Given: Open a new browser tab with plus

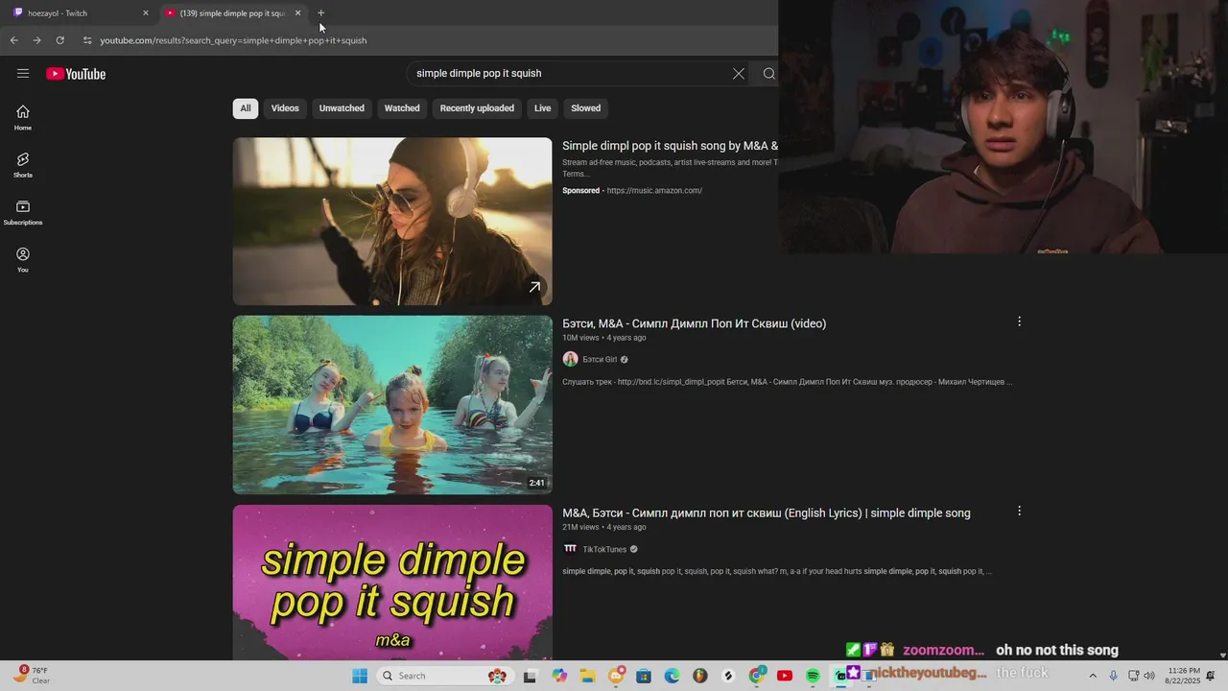Looking at the screenshot, I should point(320,13).
